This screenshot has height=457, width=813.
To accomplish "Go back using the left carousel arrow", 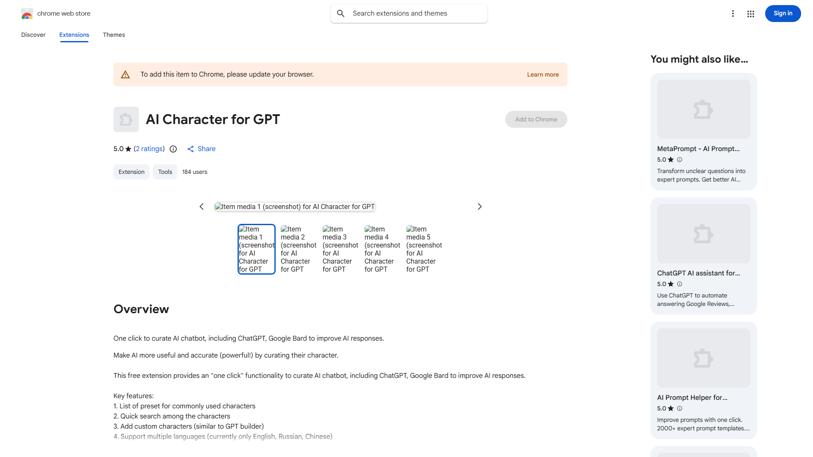I will click(x=202, y=206).
